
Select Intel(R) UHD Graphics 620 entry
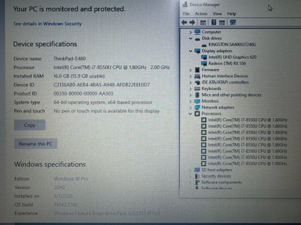tap(232, 57)
